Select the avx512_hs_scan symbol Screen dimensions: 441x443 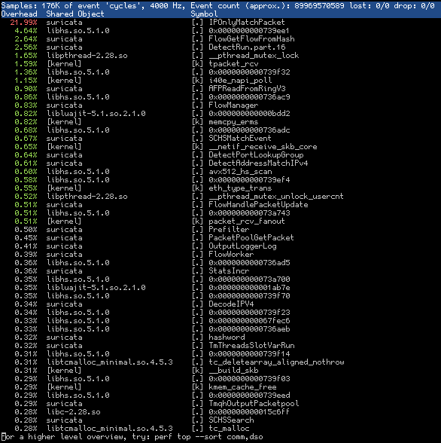point(240,172)
